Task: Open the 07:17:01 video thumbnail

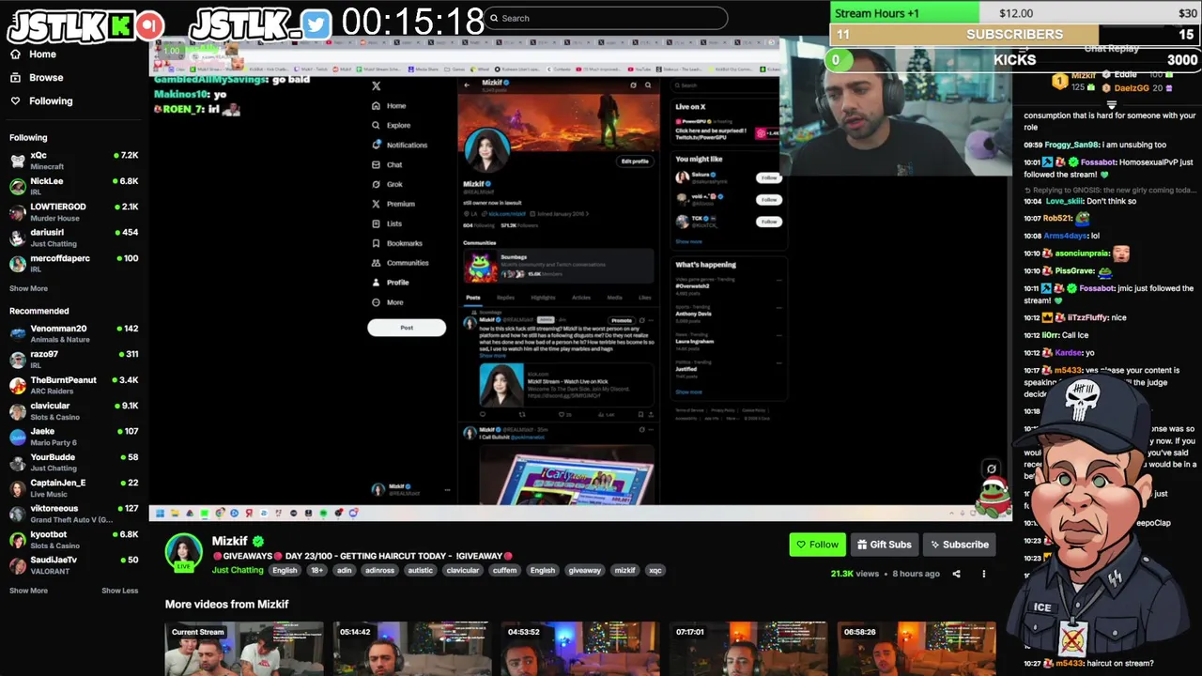Action: (x=748, y=649)
